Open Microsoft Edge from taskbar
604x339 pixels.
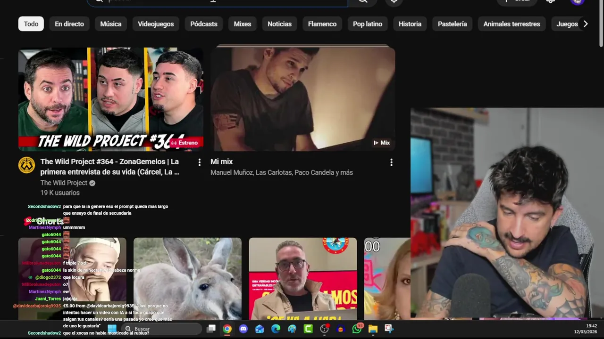point(276,329)
